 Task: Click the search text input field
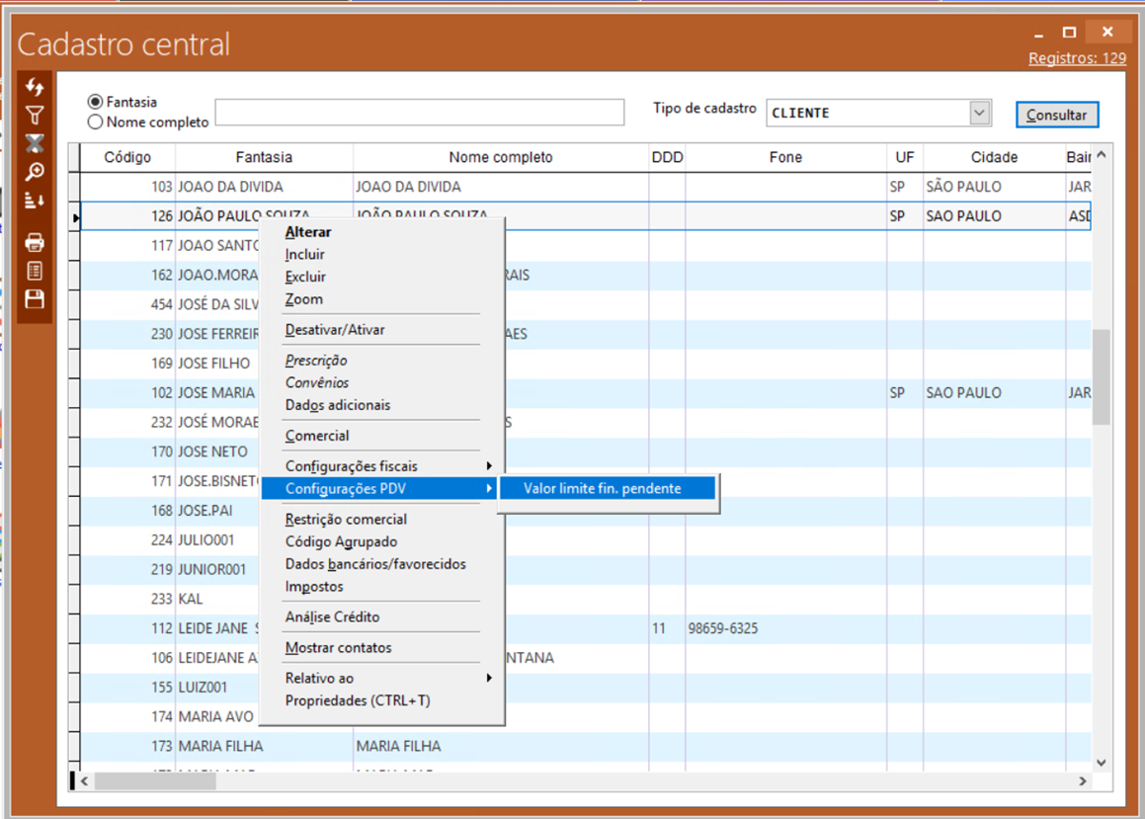pos(419,113)
